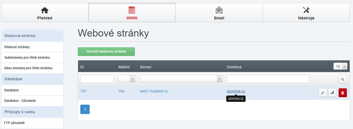Screen dimensions: 353x129
Task: Click the link icon for vzorova.cz row
Action: 323,93
